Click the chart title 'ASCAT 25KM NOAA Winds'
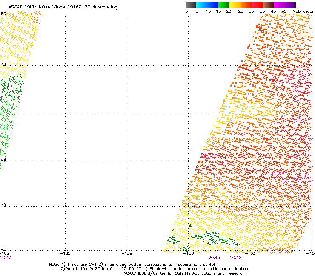This screenshot has height=276, width=315. (x=37, y=7)
